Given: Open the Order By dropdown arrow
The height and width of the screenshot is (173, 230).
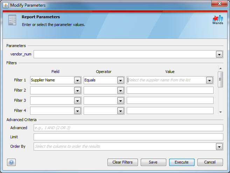Looking at the screenshot, I should point(219,147).
